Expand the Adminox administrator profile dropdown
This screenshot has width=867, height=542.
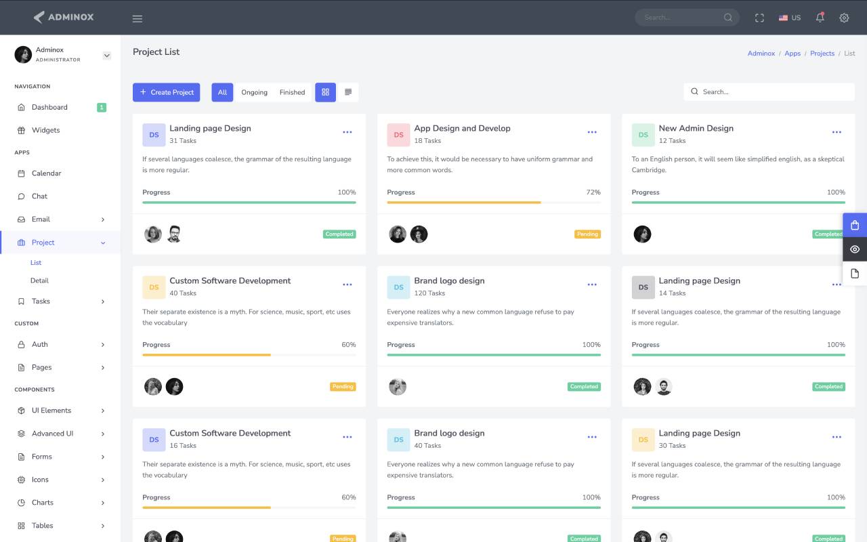(106, 56)
